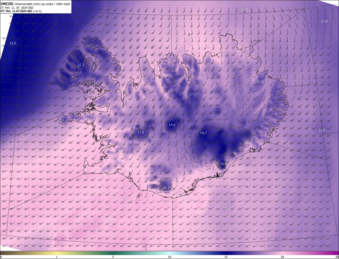Click the 5 tick on the color scale
Viewport: 339px width, 259px height.
[113, 257]
